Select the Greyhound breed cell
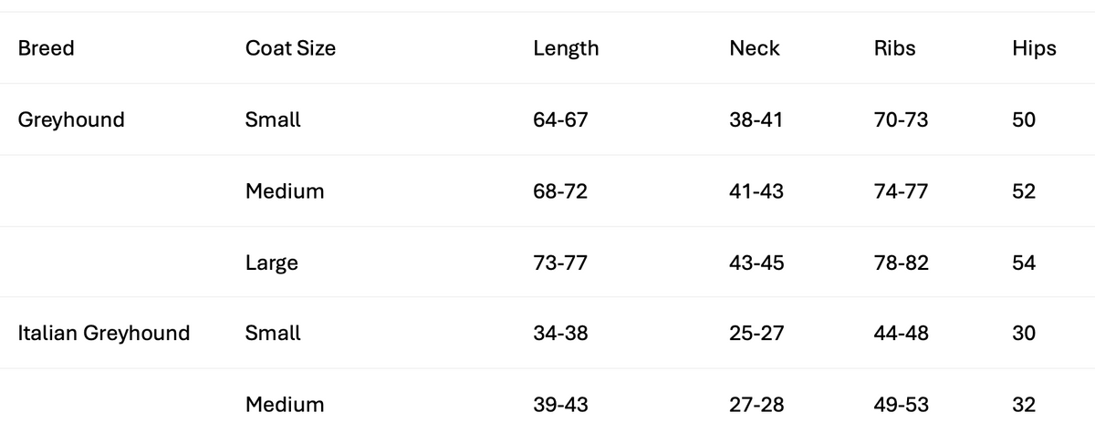Image resolution: width=1095 pixels, height=433 pixels. (71, 119)
